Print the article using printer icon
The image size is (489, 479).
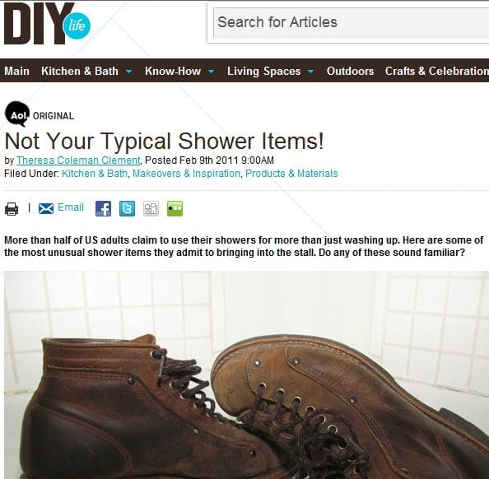(12, 209)
